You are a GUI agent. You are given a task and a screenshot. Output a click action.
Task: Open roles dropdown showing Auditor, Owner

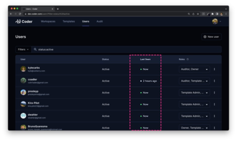(194, 69)
